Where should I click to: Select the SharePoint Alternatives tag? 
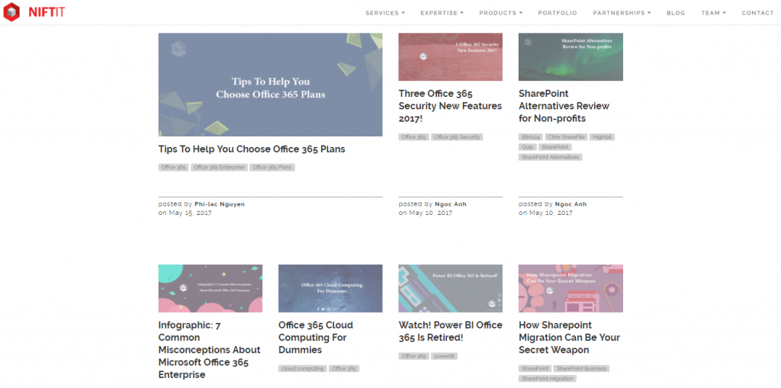(551, 157)
